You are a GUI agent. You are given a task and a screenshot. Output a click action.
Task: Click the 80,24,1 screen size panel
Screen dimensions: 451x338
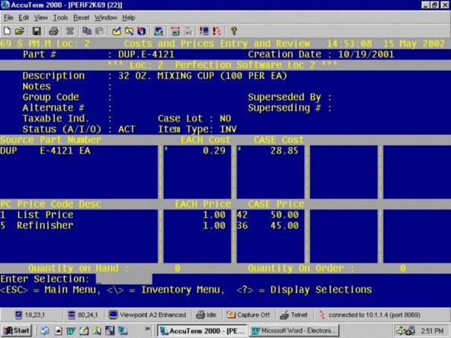83,315
